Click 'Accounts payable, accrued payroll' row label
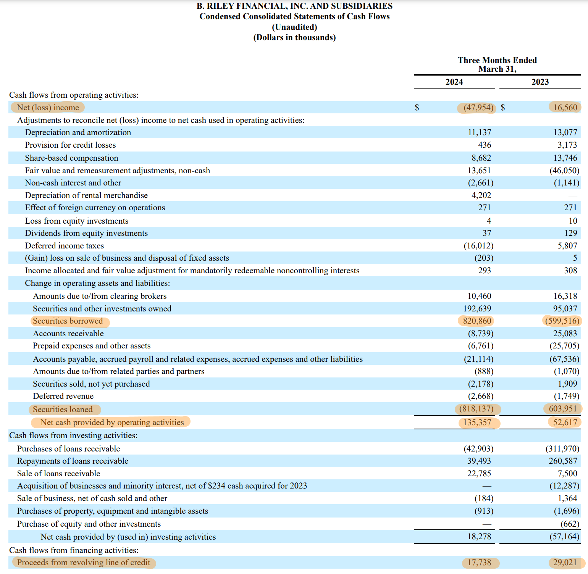The image size is (588, 574). coord(198,359)
